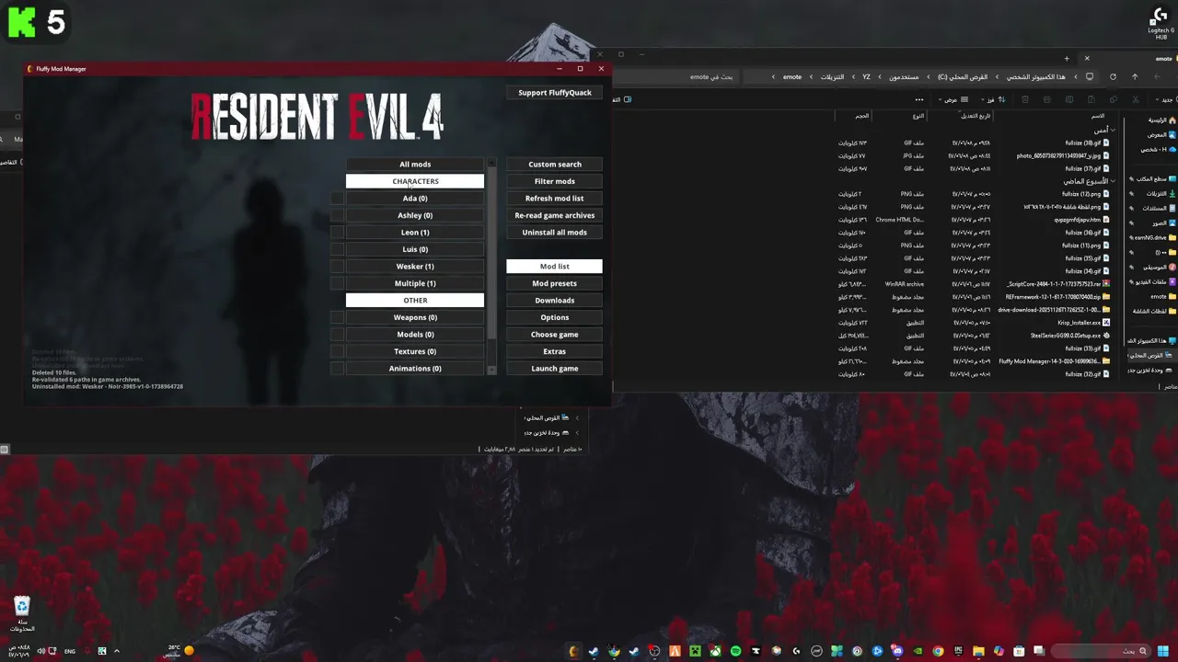Click Share icon in Explorer toolbar
This screenshot has width=1178, height=662.
click(1047, 99)
